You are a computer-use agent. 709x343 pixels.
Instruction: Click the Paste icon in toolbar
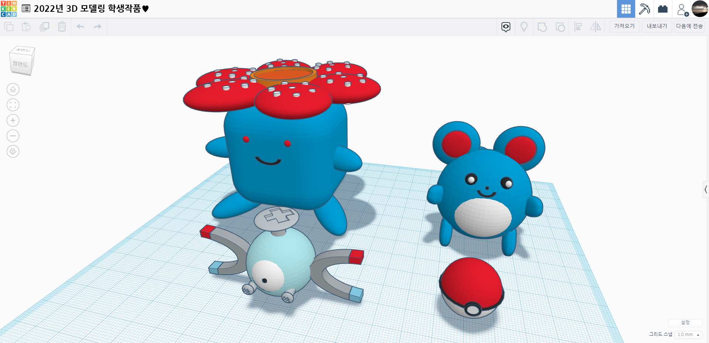[x=26, y=27]
